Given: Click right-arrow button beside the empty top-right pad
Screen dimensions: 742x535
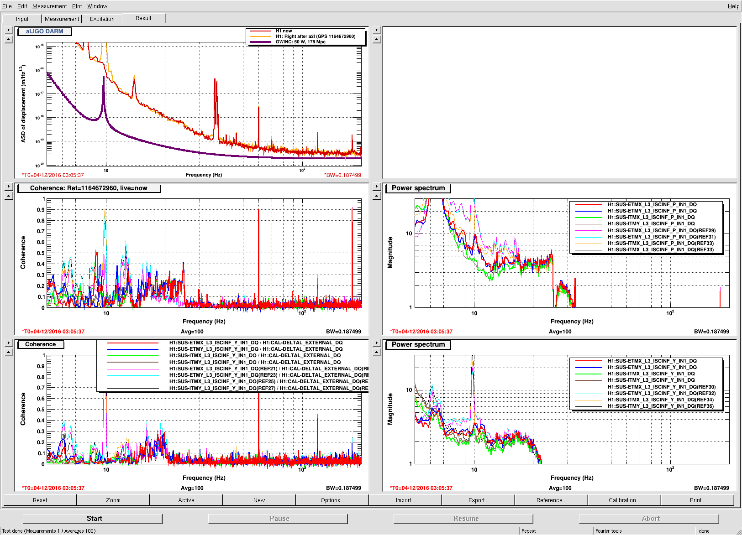Looking at the screenshot, I should [x=377, y=30].
